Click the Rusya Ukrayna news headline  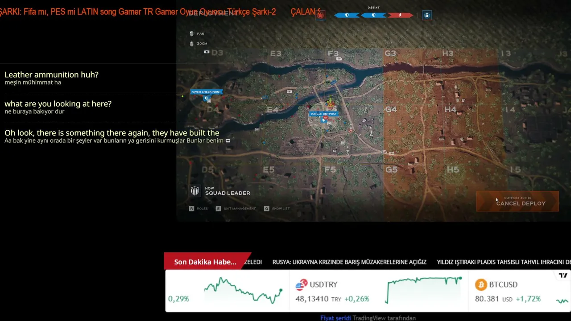[349, 262]
